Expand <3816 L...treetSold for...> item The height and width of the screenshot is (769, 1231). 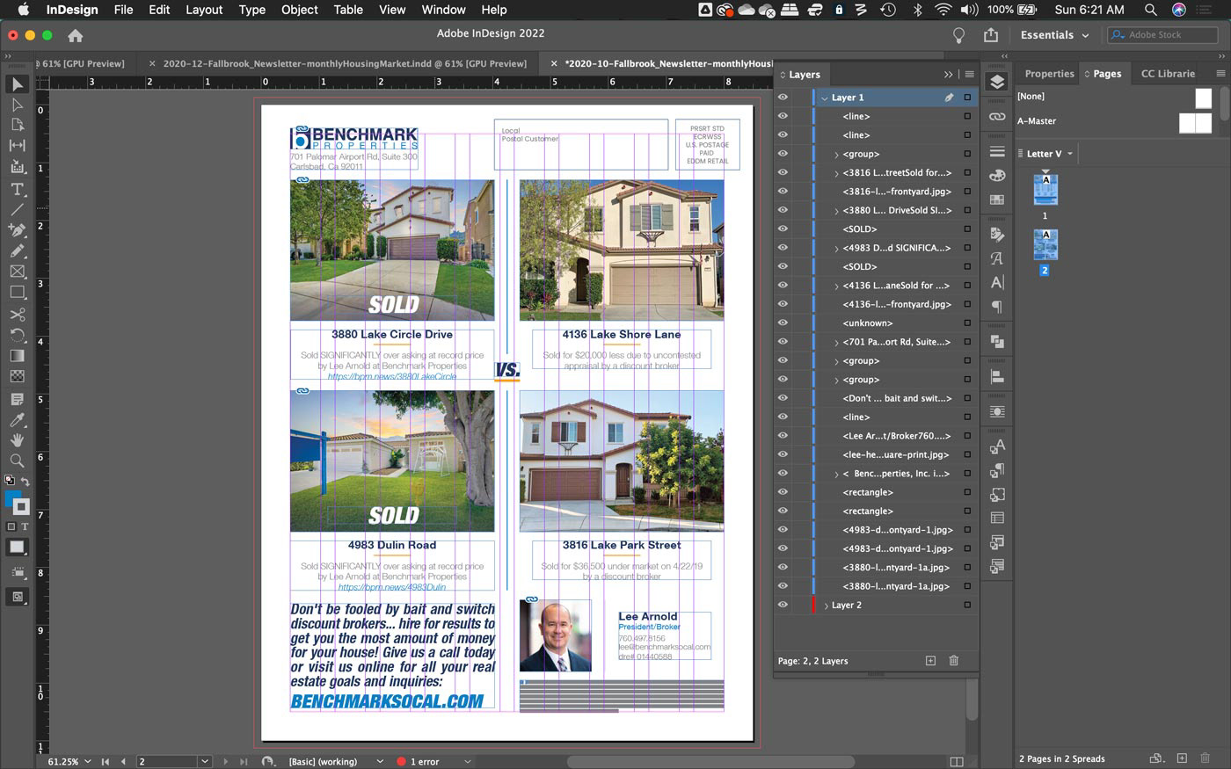[836, 173]
